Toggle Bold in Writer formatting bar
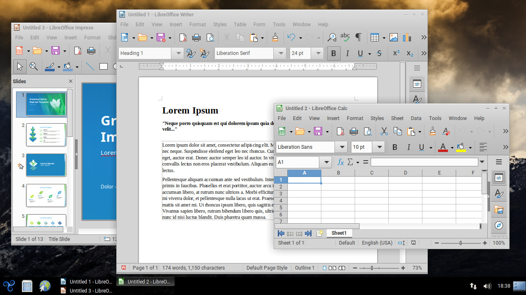The height and width of the screenshot is (295, 526). pyautogui.click(x=334, y=53)
